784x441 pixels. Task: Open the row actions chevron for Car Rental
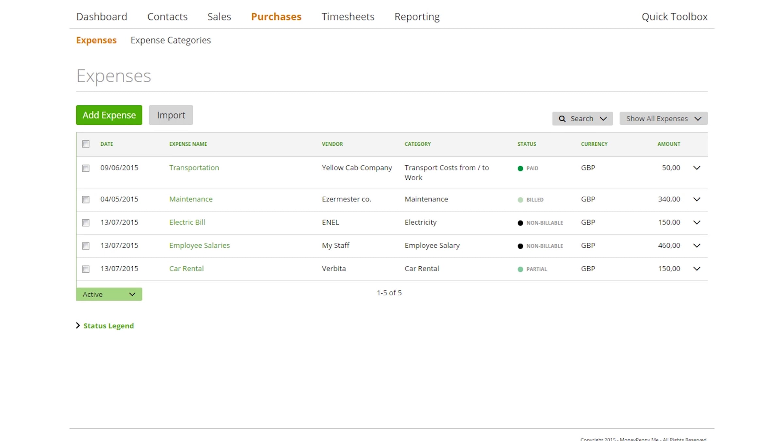pyautogui.click(x=696, y=269)
